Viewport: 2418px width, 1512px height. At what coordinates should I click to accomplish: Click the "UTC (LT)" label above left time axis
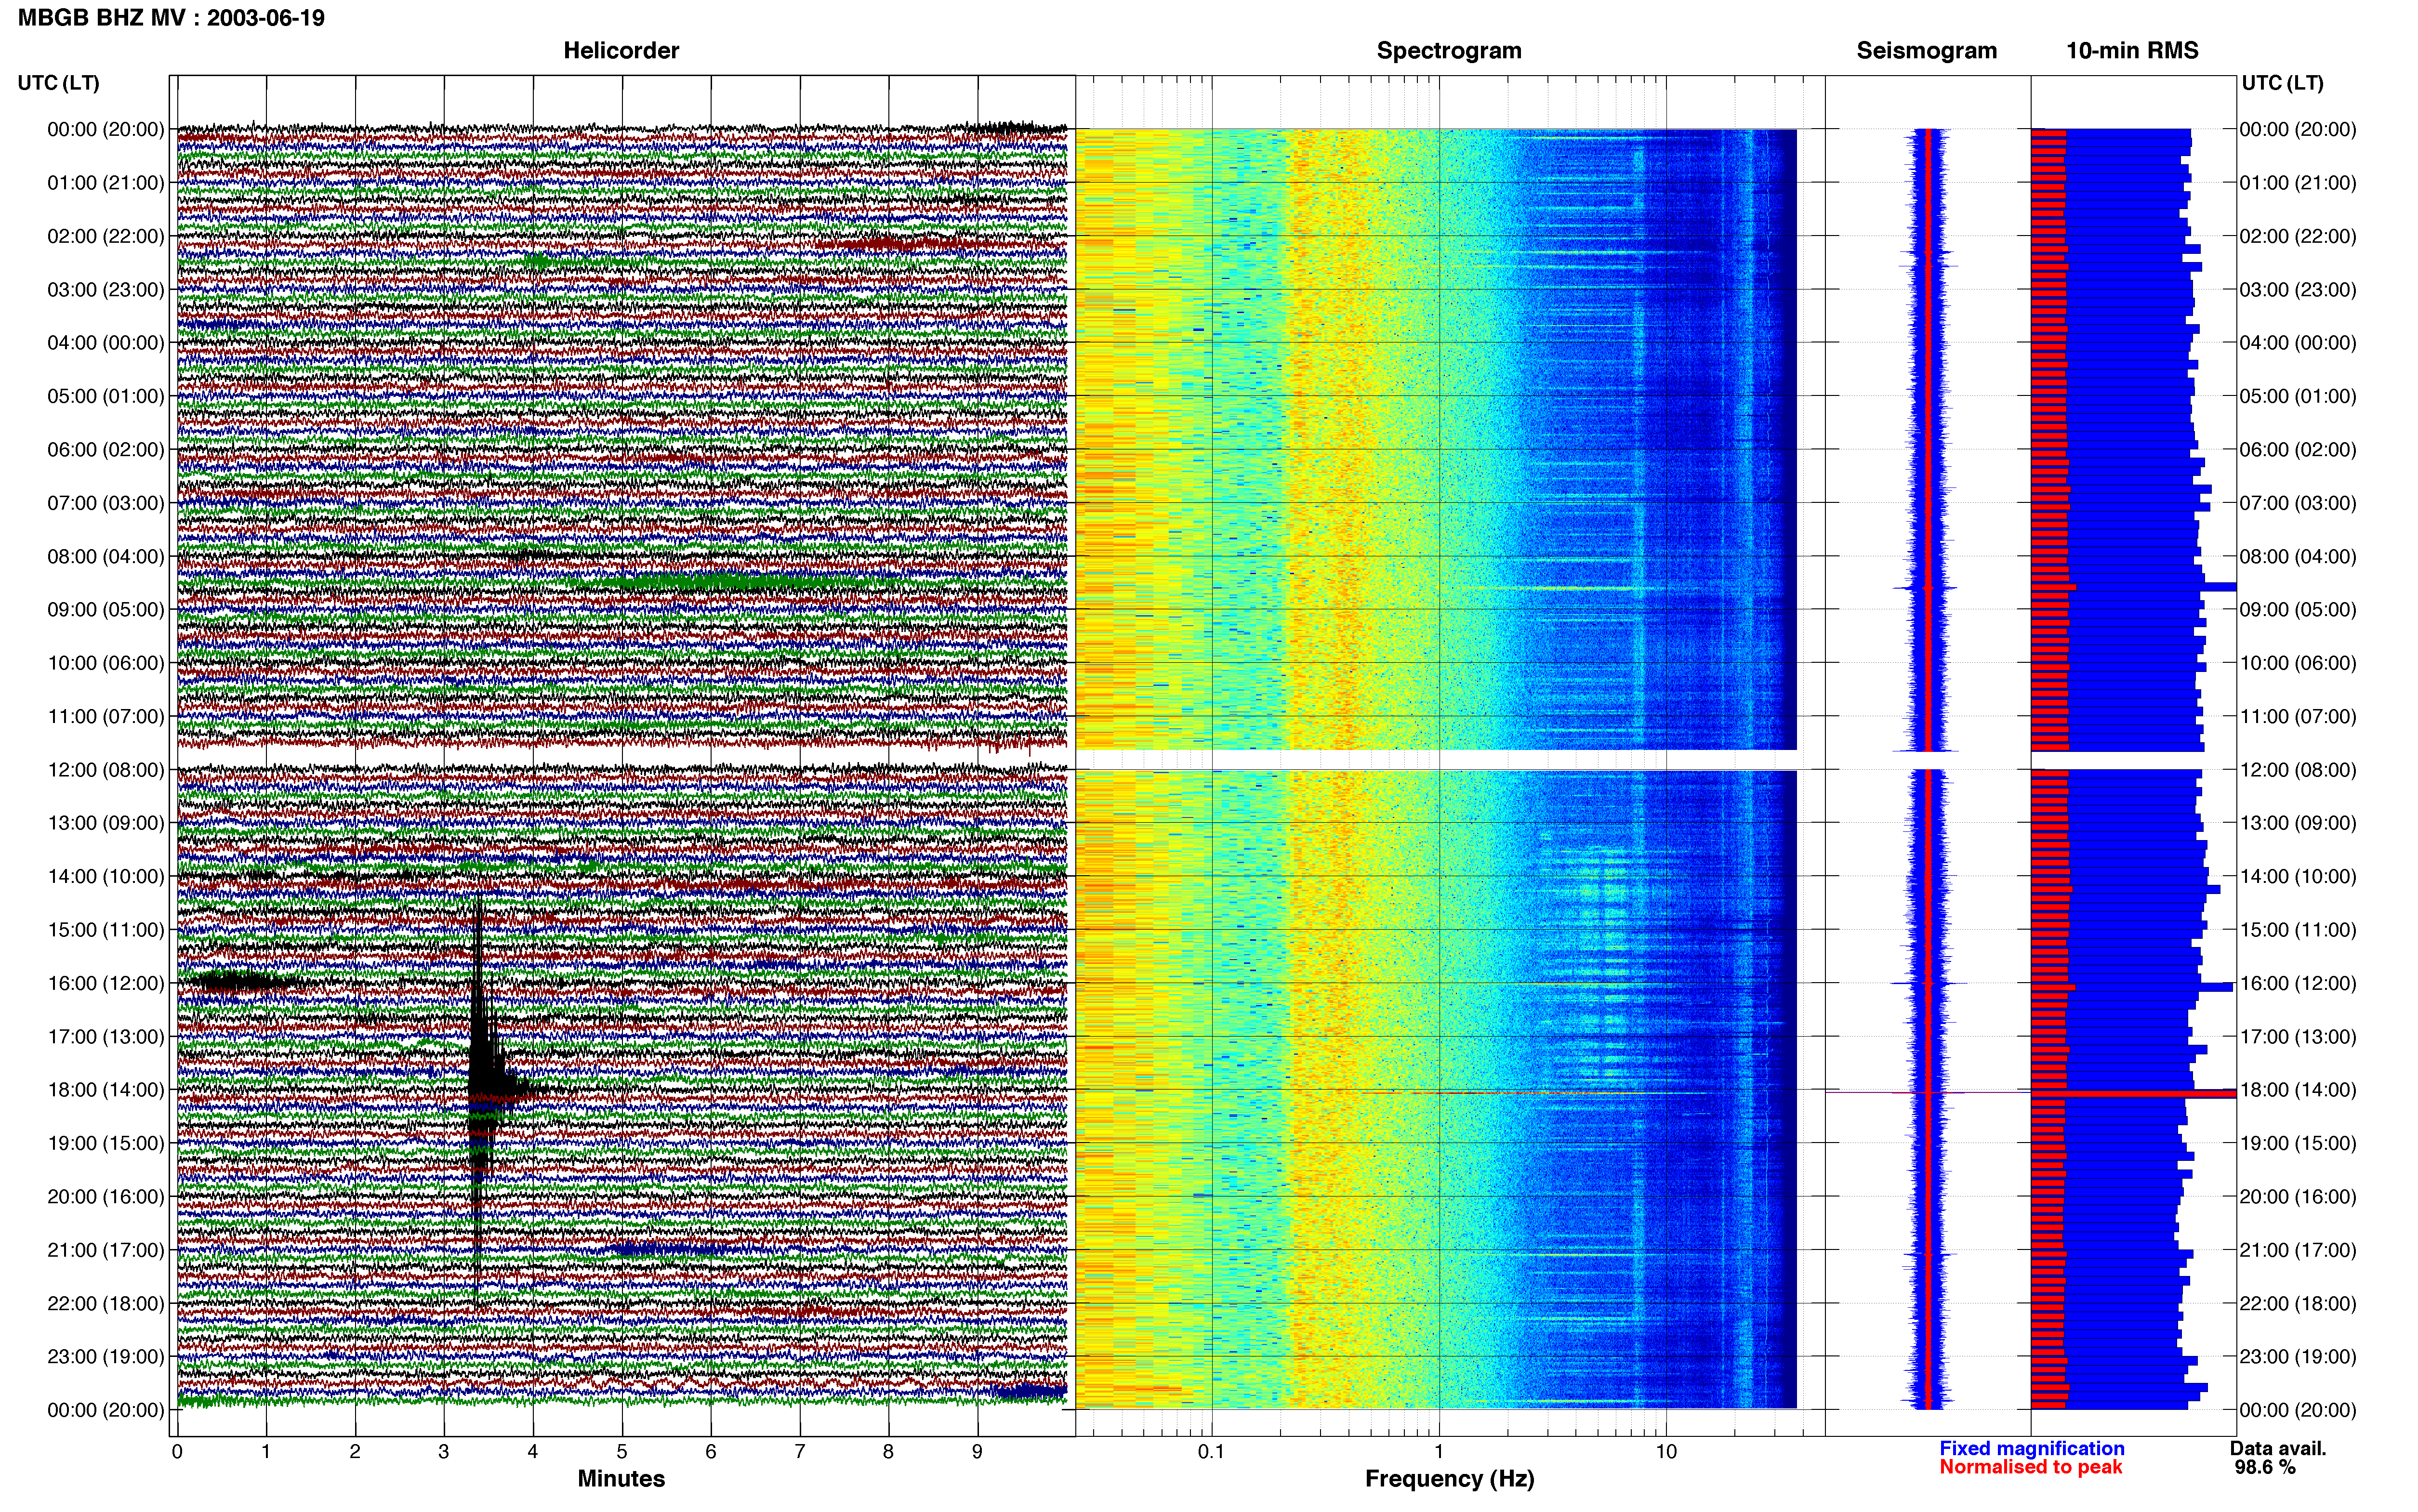pyautogui.click(x=59, y=83)
